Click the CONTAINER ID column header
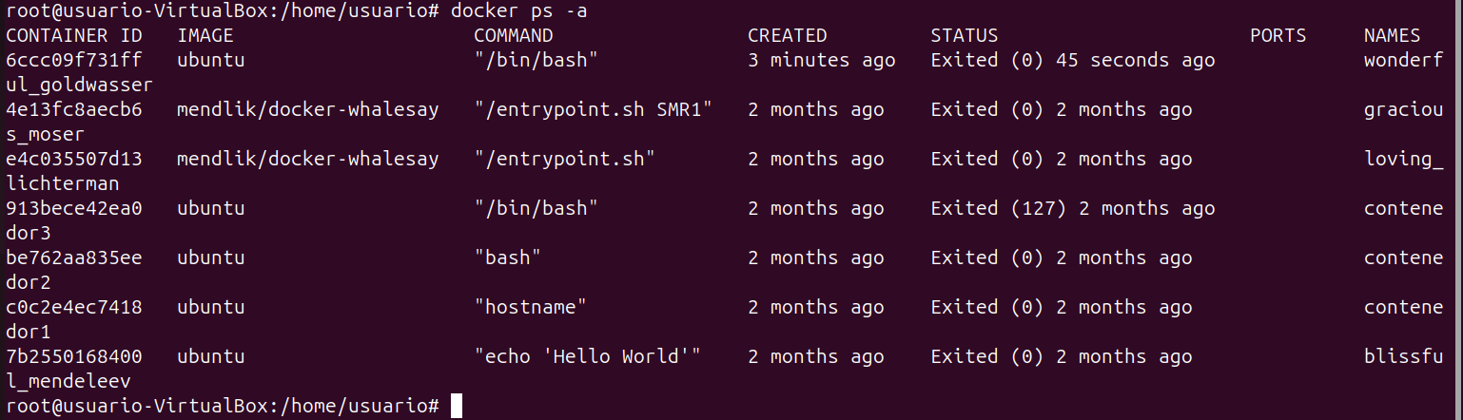The width and height of the screenshot is (1463, 420). [x=74, y=36]
